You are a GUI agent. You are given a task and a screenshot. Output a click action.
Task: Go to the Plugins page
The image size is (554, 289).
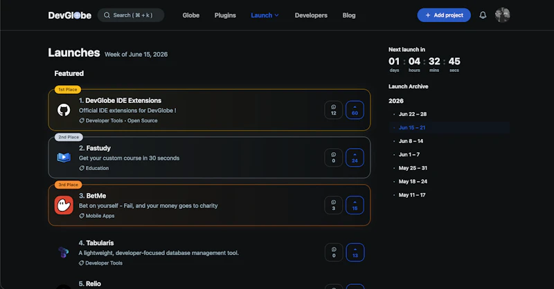225,15
